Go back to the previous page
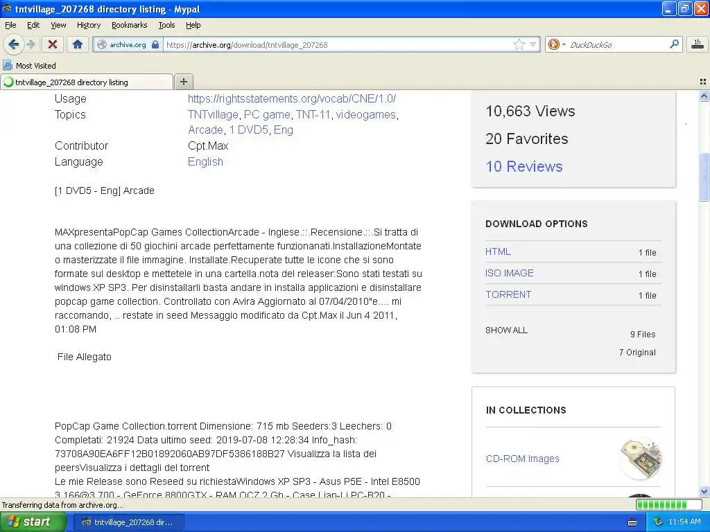The width and height of the screenshot is (710, 532). (13, 44)
